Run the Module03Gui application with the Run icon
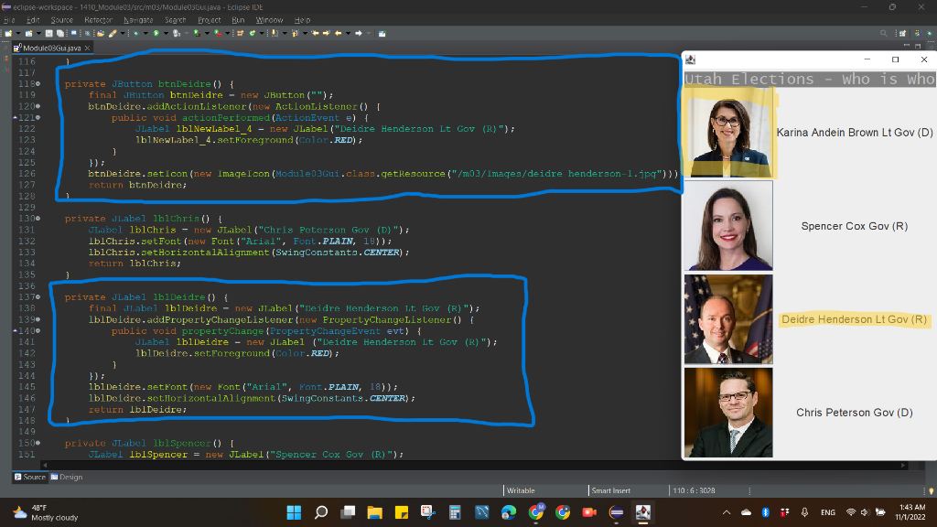 coord(156,33)
